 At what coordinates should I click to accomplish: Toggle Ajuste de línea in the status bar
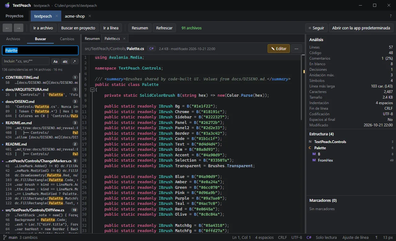[355, 238]
